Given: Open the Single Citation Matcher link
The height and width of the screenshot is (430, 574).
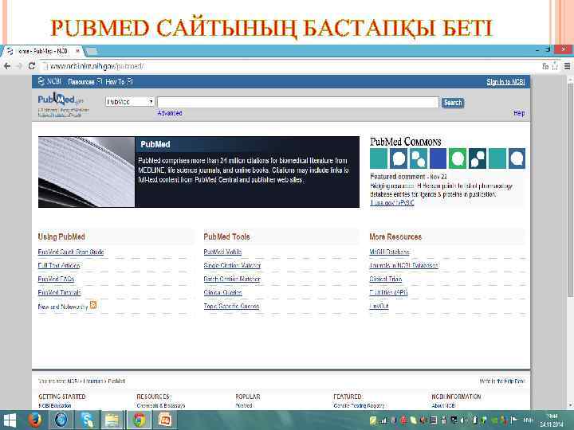Looking at the screenshot, I should tap(233, 265).
